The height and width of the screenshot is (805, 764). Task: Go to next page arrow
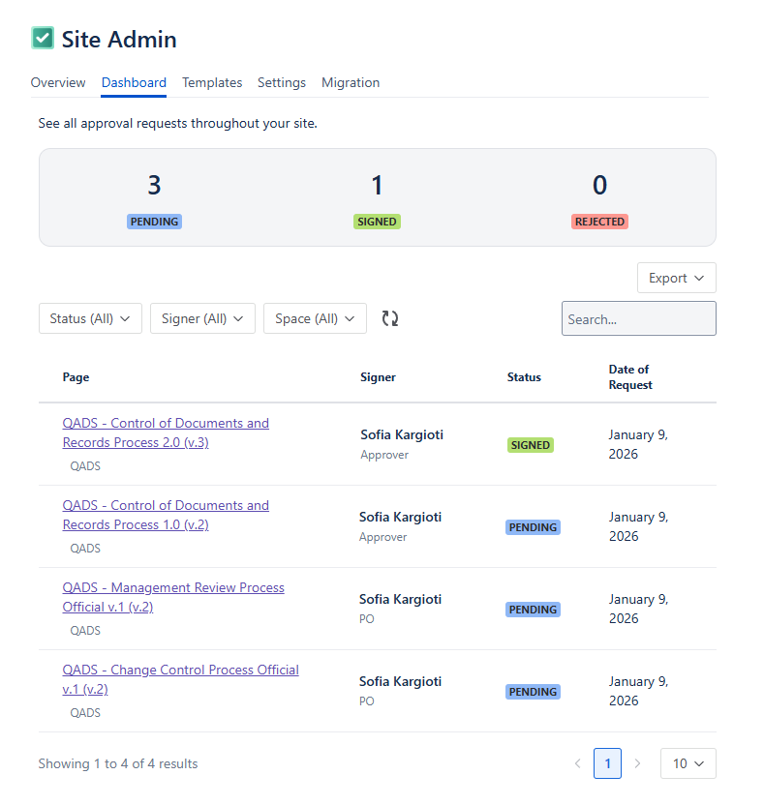pos(637,763)
